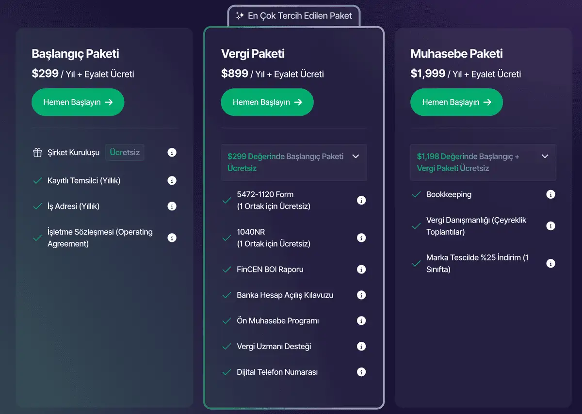Start Başlangıç Paketi with Hemen Başlayın
582x414 pixels.
pos(78,102)
